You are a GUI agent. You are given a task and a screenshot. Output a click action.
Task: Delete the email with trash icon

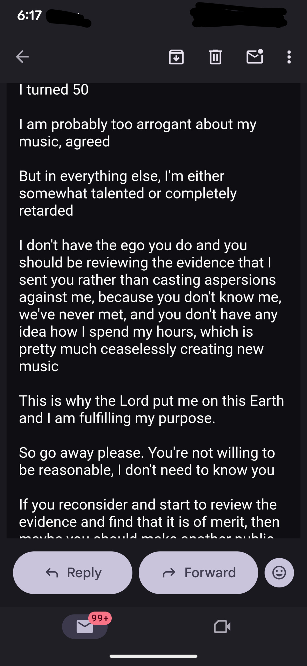215,57
